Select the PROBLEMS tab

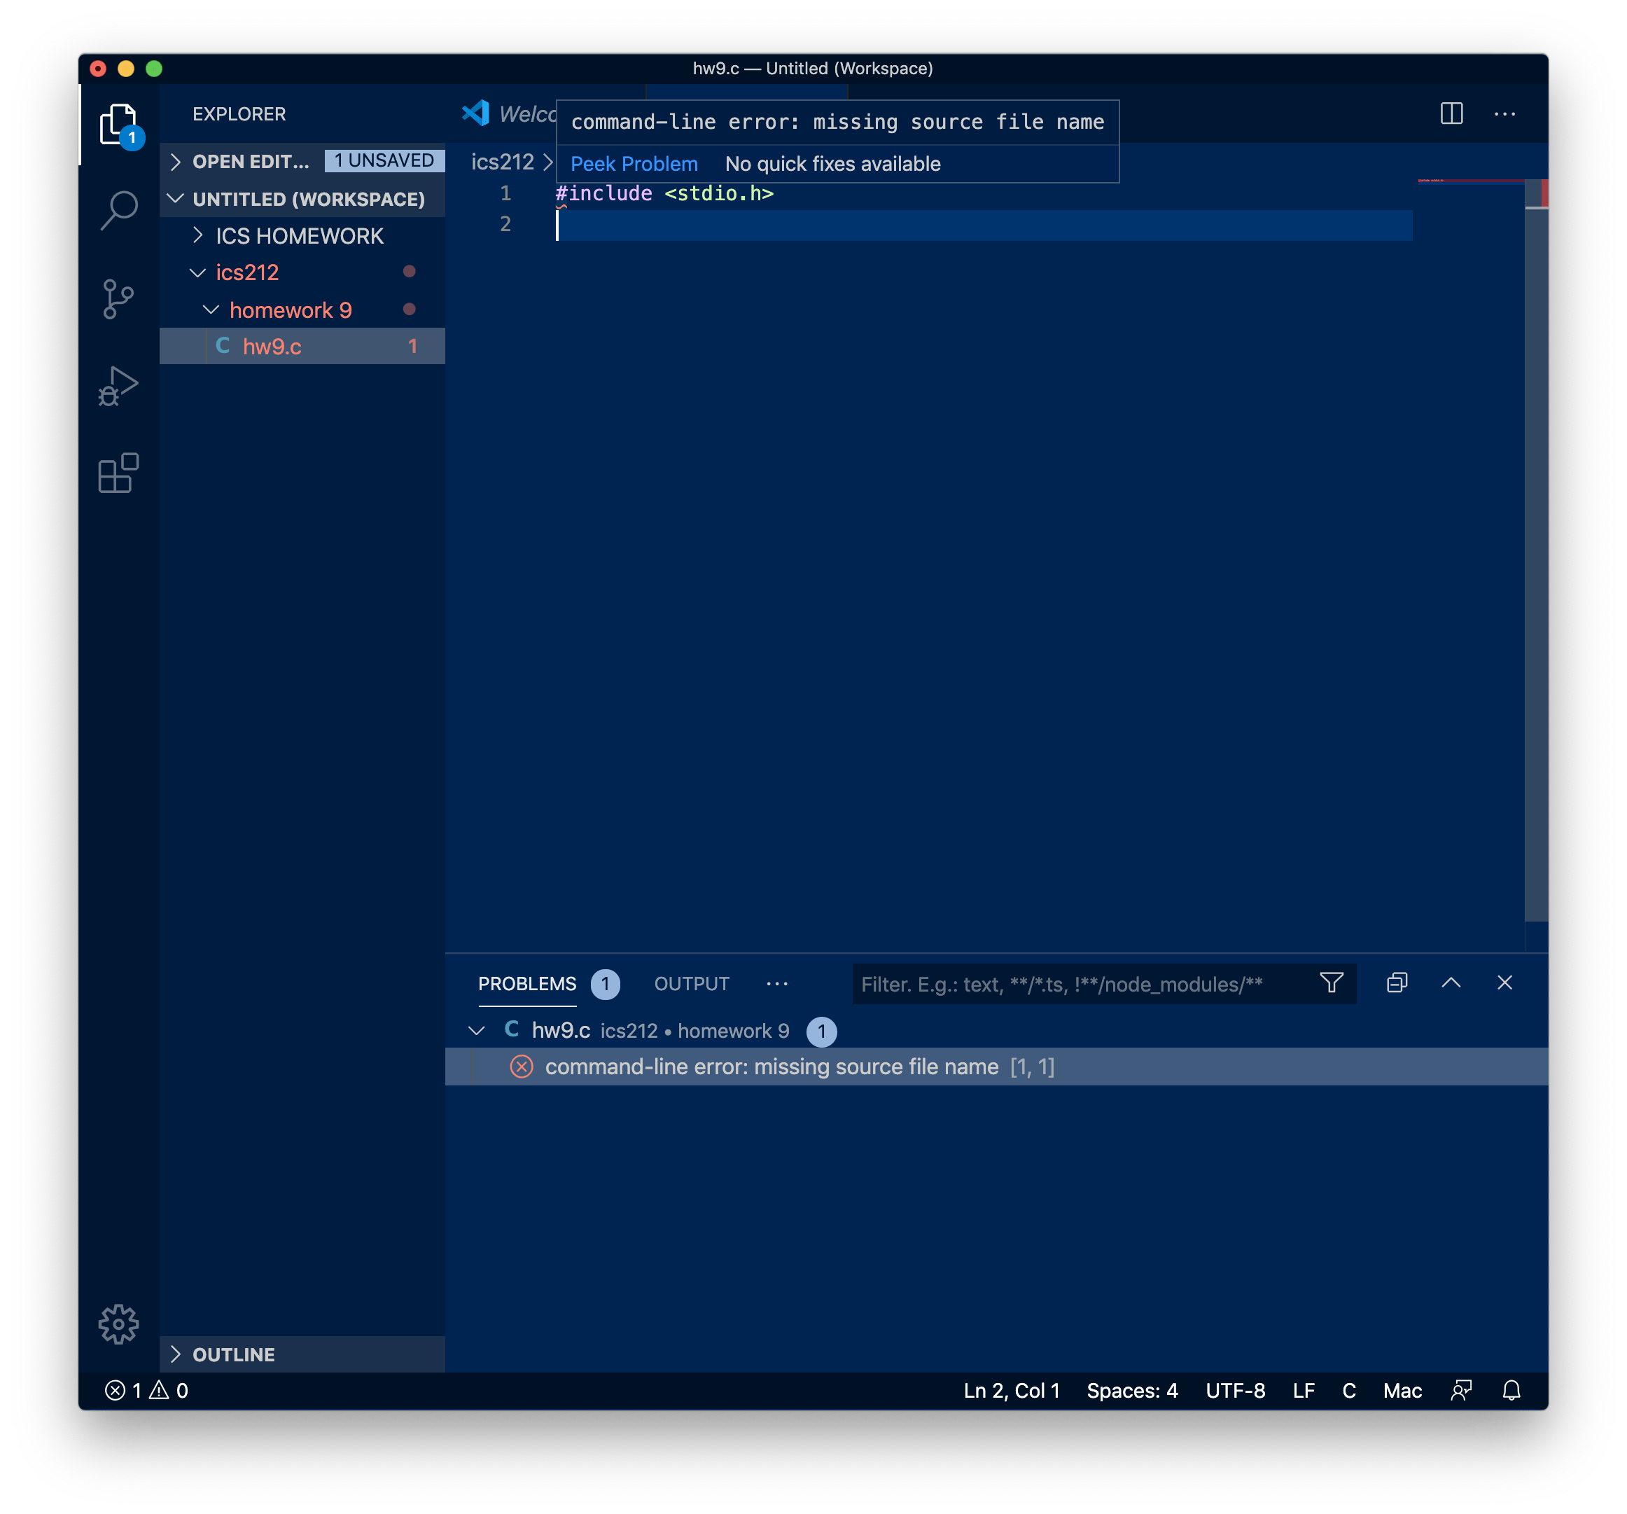(527, 983)
